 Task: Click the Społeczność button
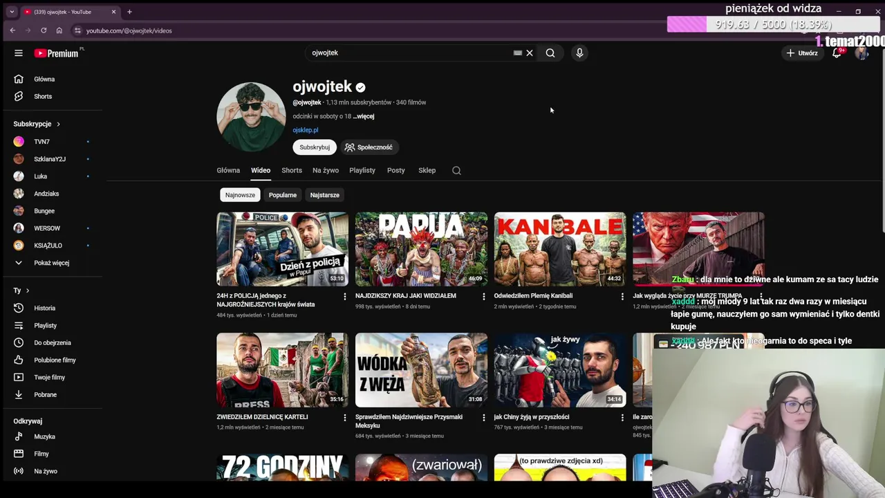[x=369, y=147]
